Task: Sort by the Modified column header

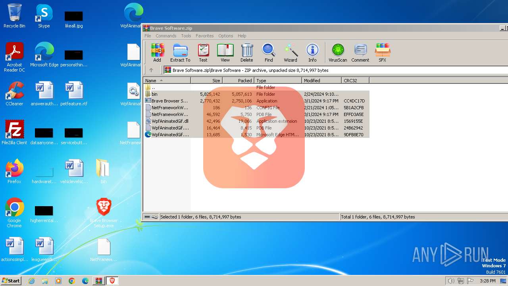Action: 321,81
